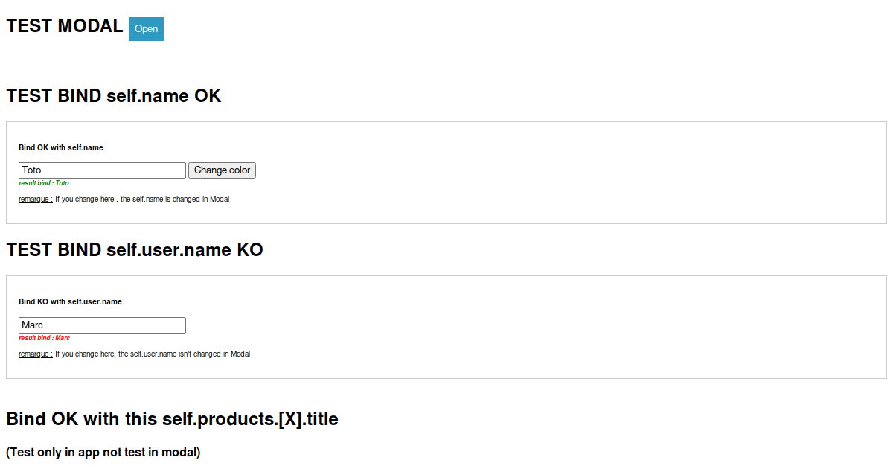
Task: Focus the input field containing Toto
Action: [102, 170]
